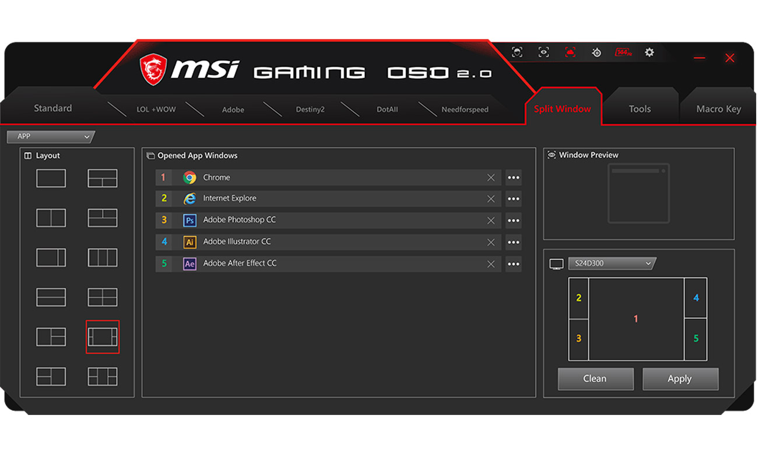758x454 pixels.
Task: Select zone 3 in monitor layout preview
Action: [x=578, y=339]
